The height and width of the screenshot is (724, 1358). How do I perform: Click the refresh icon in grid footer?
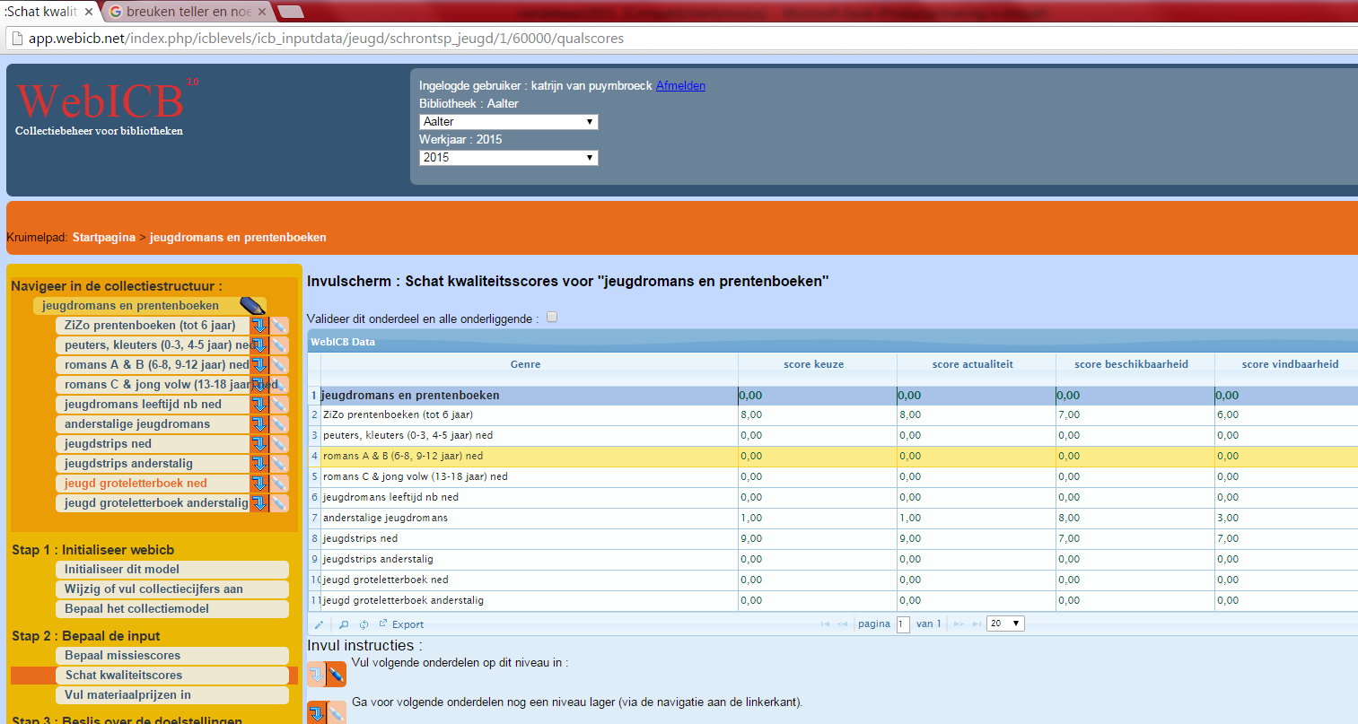coord(364,624)
